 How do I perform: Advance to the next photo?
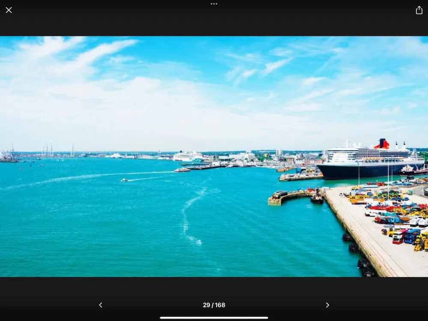tap(327, 305)
